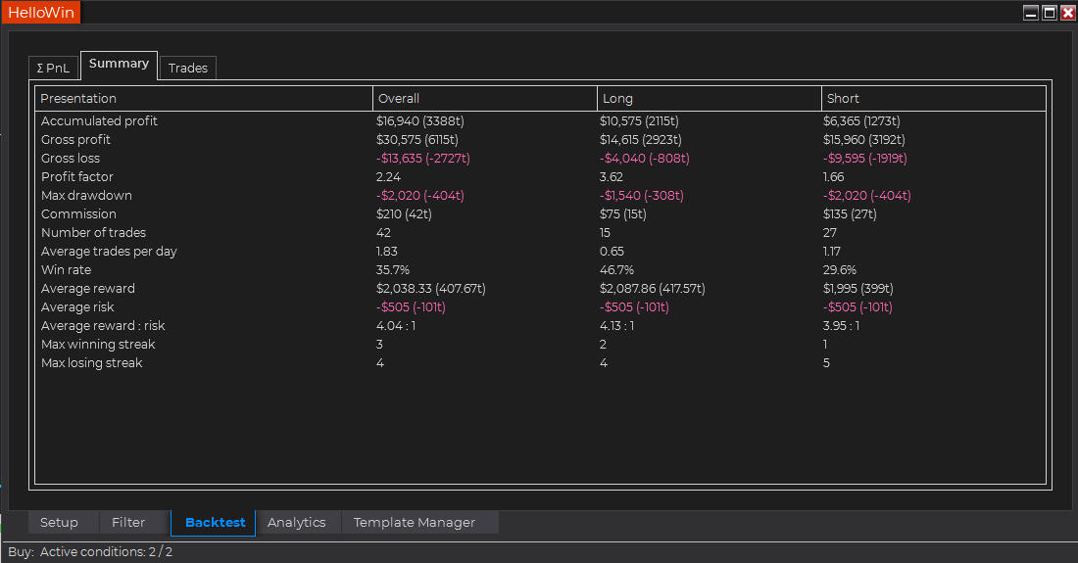
Task: Select the Accumulated profit row label
Action: [x=99, y=120]
